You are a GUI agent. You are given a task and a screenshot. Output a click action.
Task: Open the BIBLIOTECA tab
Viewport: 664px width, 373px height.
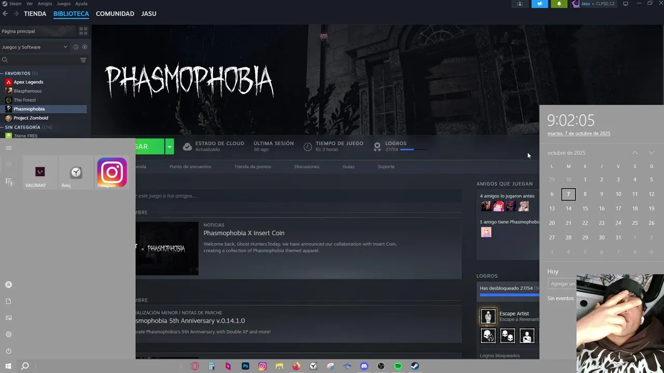[x=71, y=13]
